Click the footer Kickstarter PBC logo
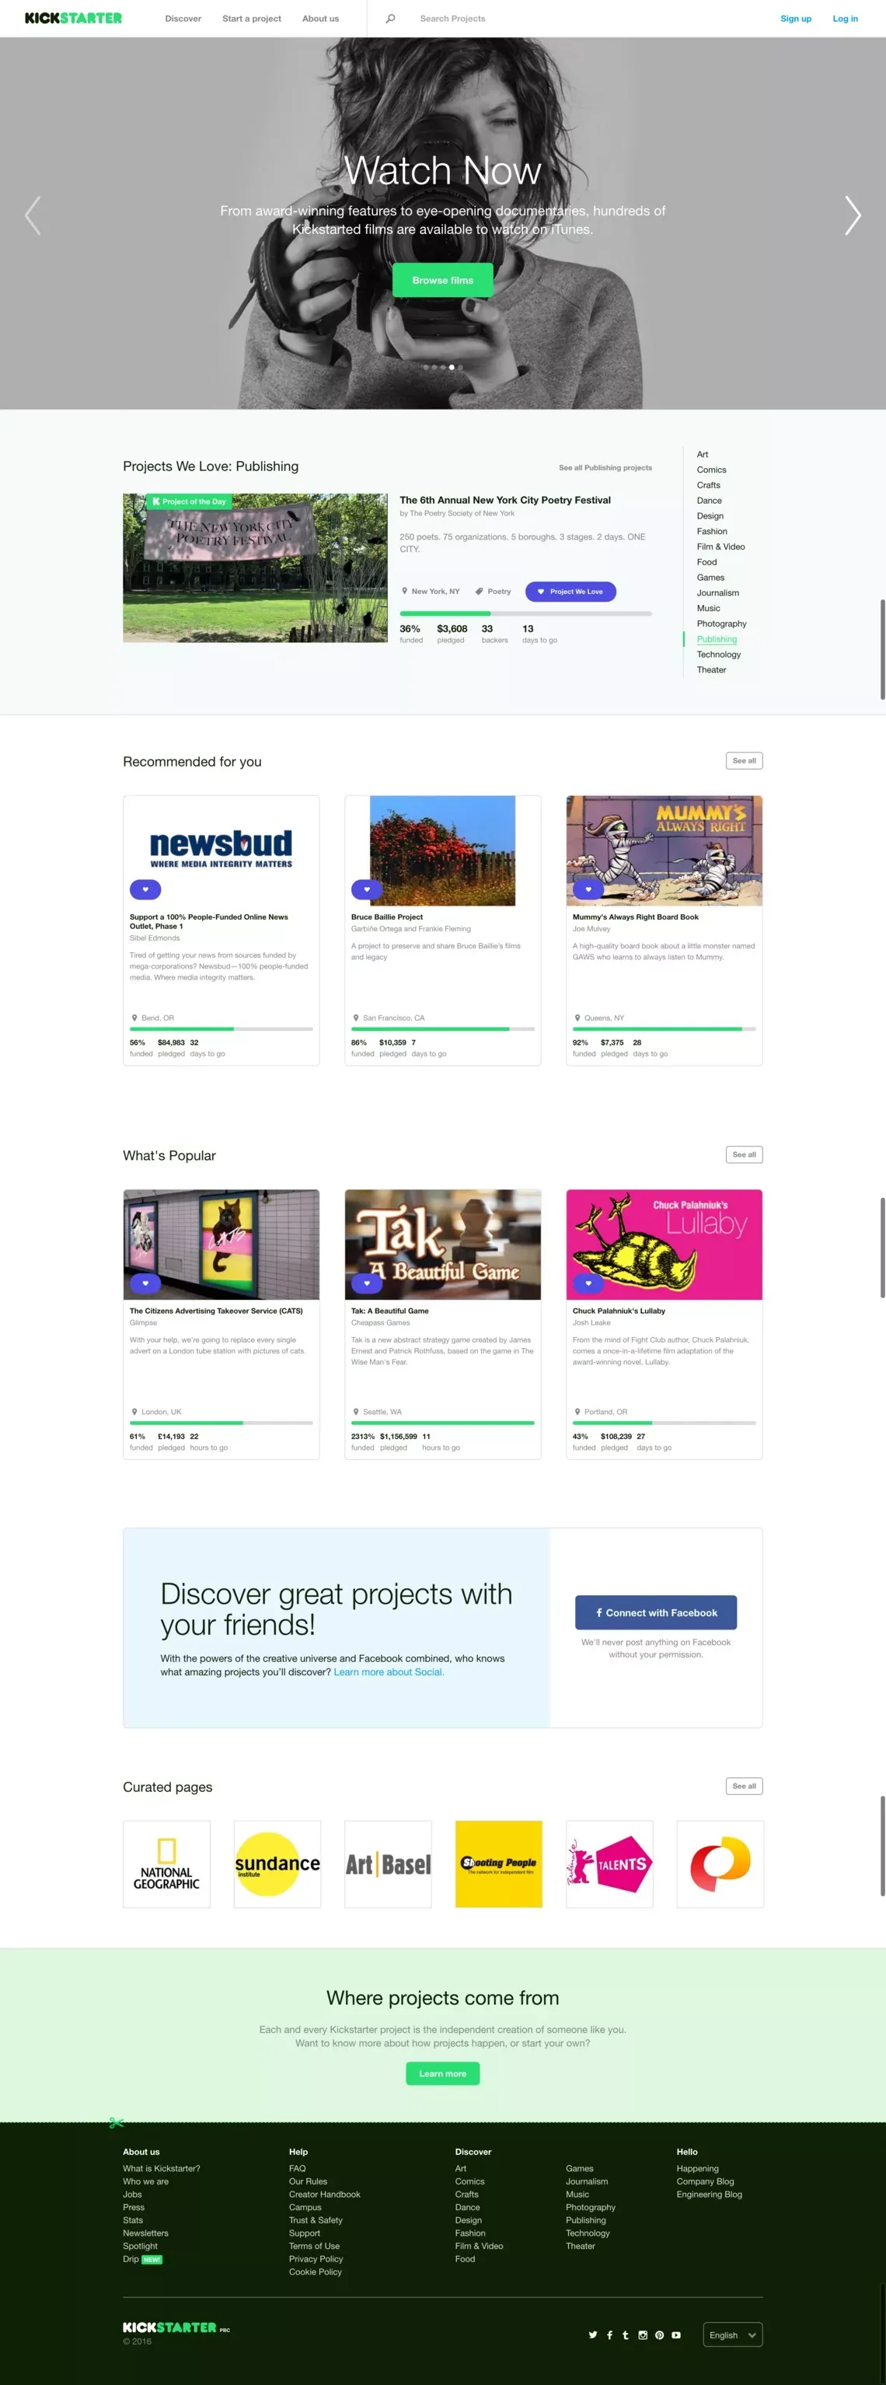886x2385 pixels. 176,2327
